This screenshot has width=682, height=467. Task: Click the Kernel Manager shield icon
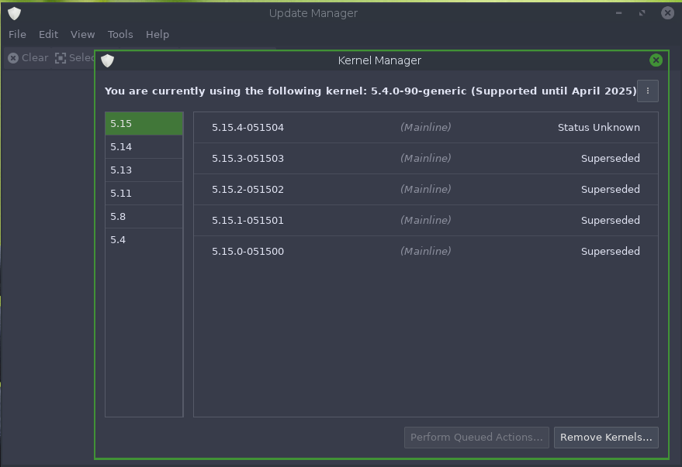pos(107,60)
